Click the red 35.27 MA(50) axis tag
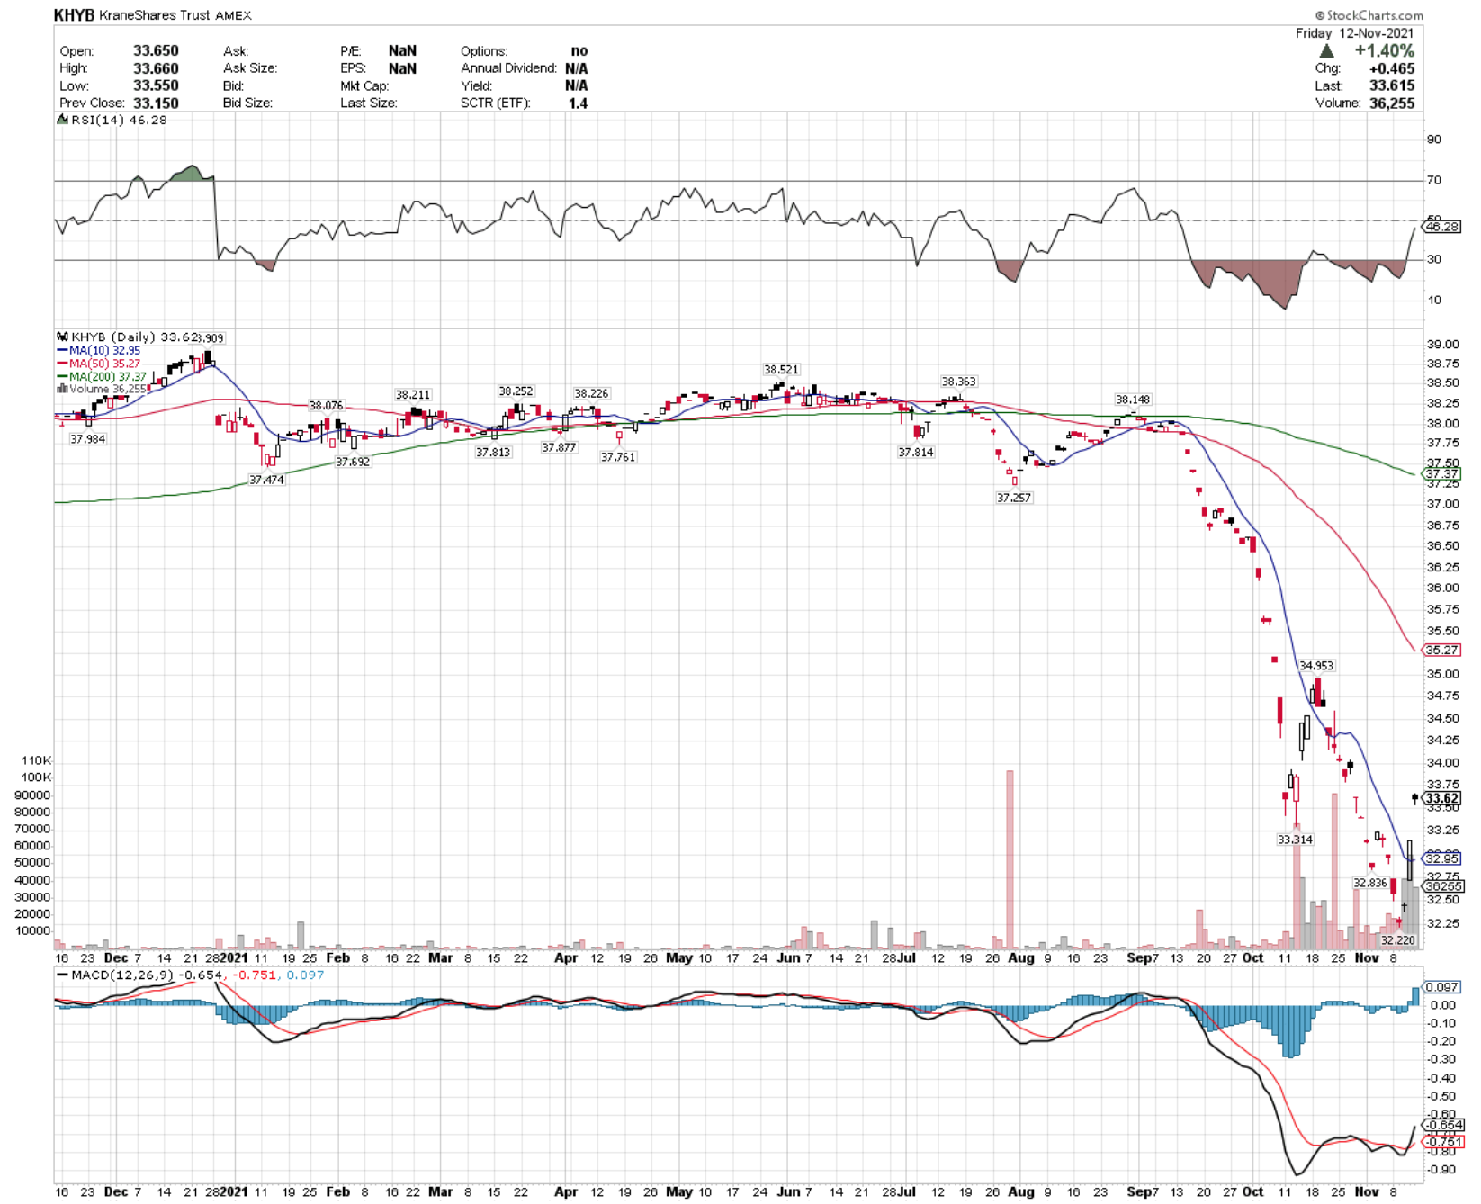Viewport: 1481px width, 1204px height. pyautogui.click(x=1441, y=650)
